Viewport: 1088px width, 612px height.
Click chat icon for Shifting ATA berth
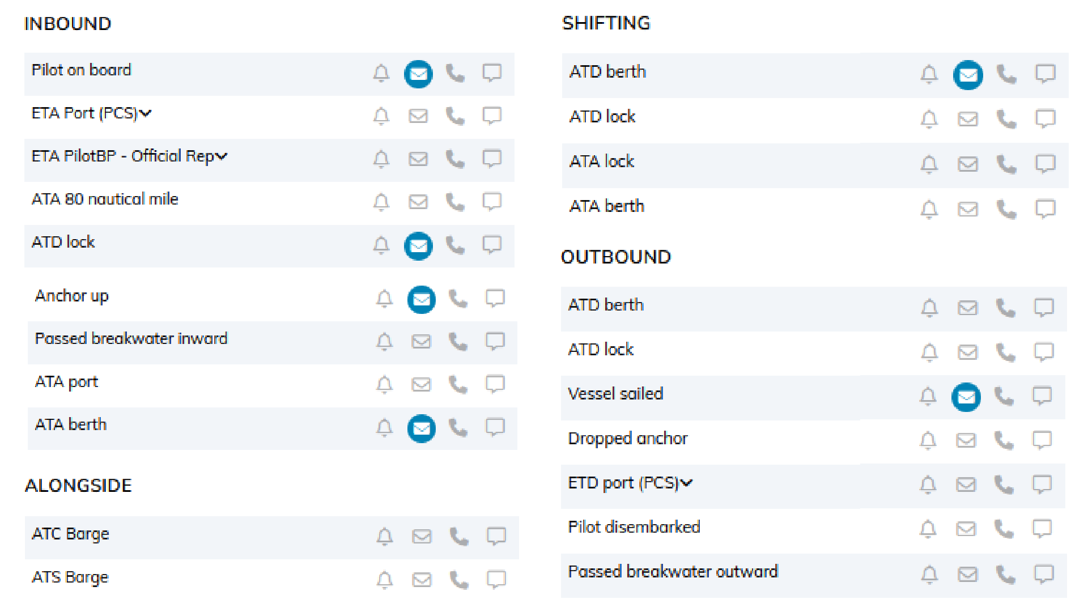click(x=1045, y=209)
